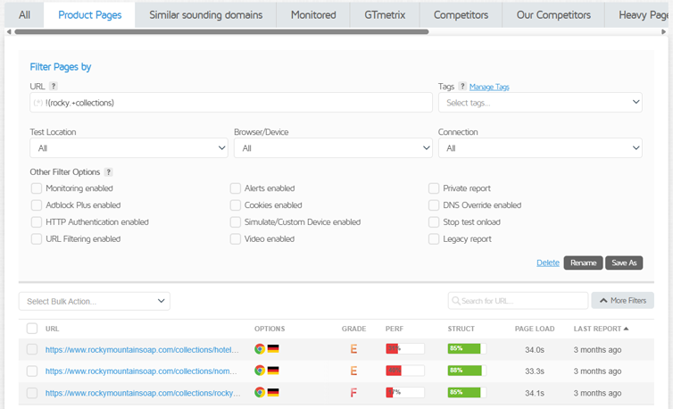Click the sort arrow on Last Report column
This screenshot has height=409, width=673.
click(626, 329)
